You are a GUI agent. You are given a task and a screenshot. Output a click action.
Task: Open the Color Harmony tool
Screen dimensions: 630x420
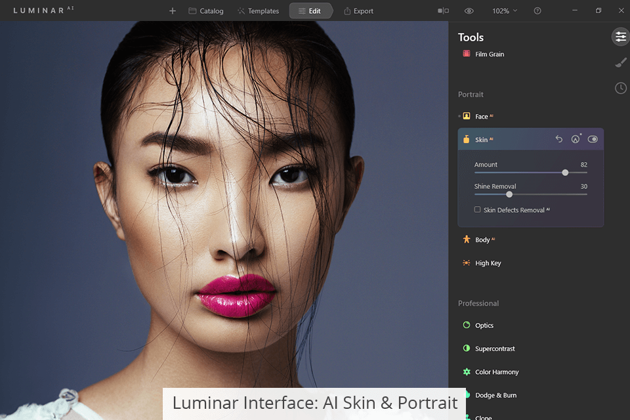click(x=491, y=372)
